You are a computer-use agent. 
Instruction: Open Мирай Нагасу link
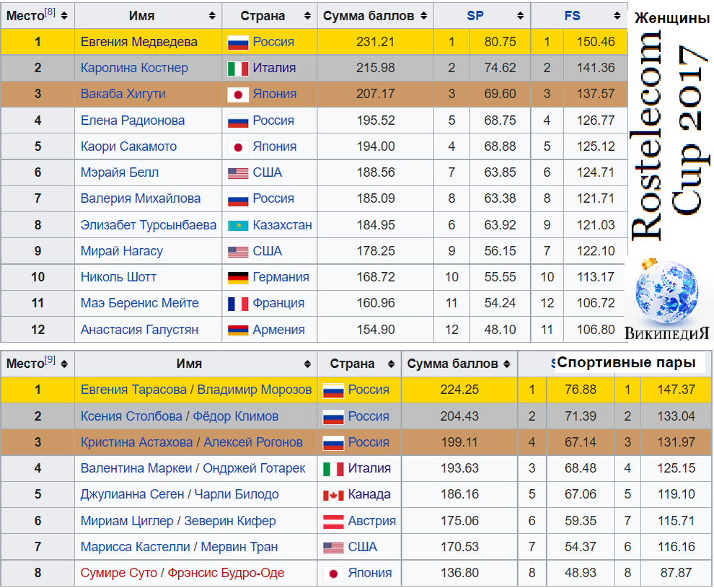(x=122, y=251)
